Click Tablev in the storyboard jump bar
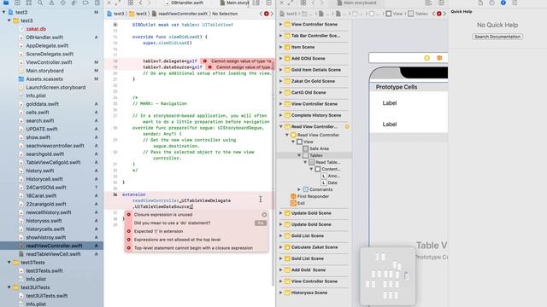This screenshot has width=547, height=307. 418,14
